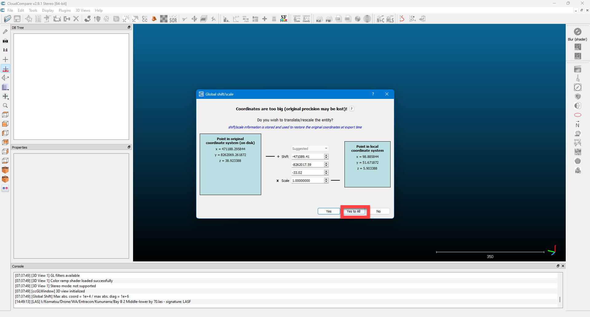Click the Yes button in dialog

pyautogui.click(x=328, y=211)
